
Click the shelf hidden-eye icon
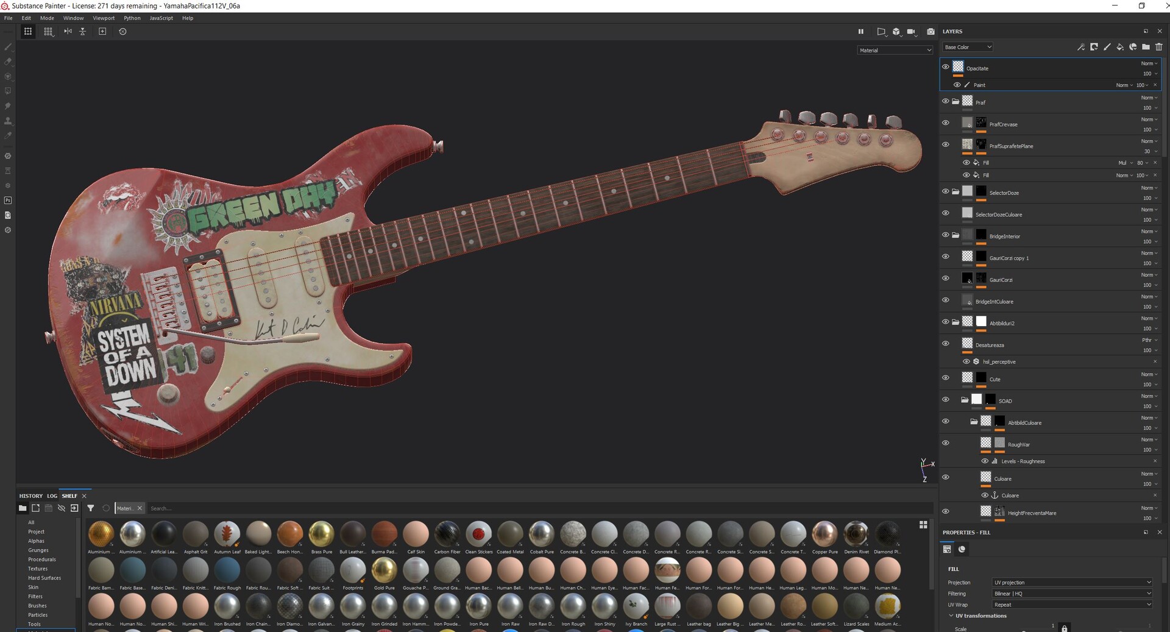(62, 508)
